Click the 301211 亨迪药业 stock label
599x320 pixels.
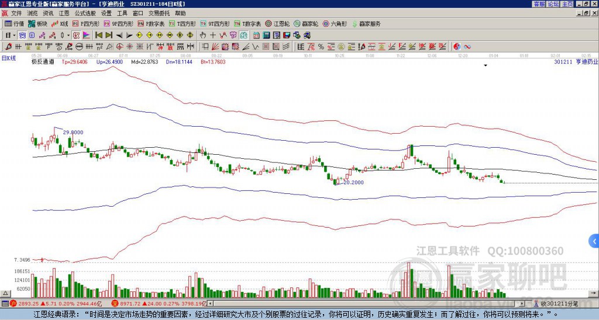coord(576,61)
